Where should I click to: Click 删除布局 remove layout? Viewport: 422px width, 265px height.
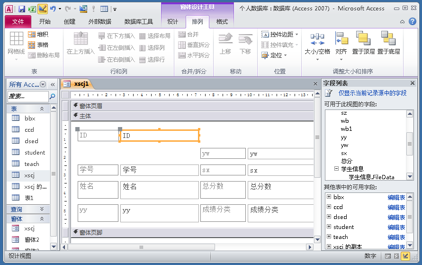point(44,55)
